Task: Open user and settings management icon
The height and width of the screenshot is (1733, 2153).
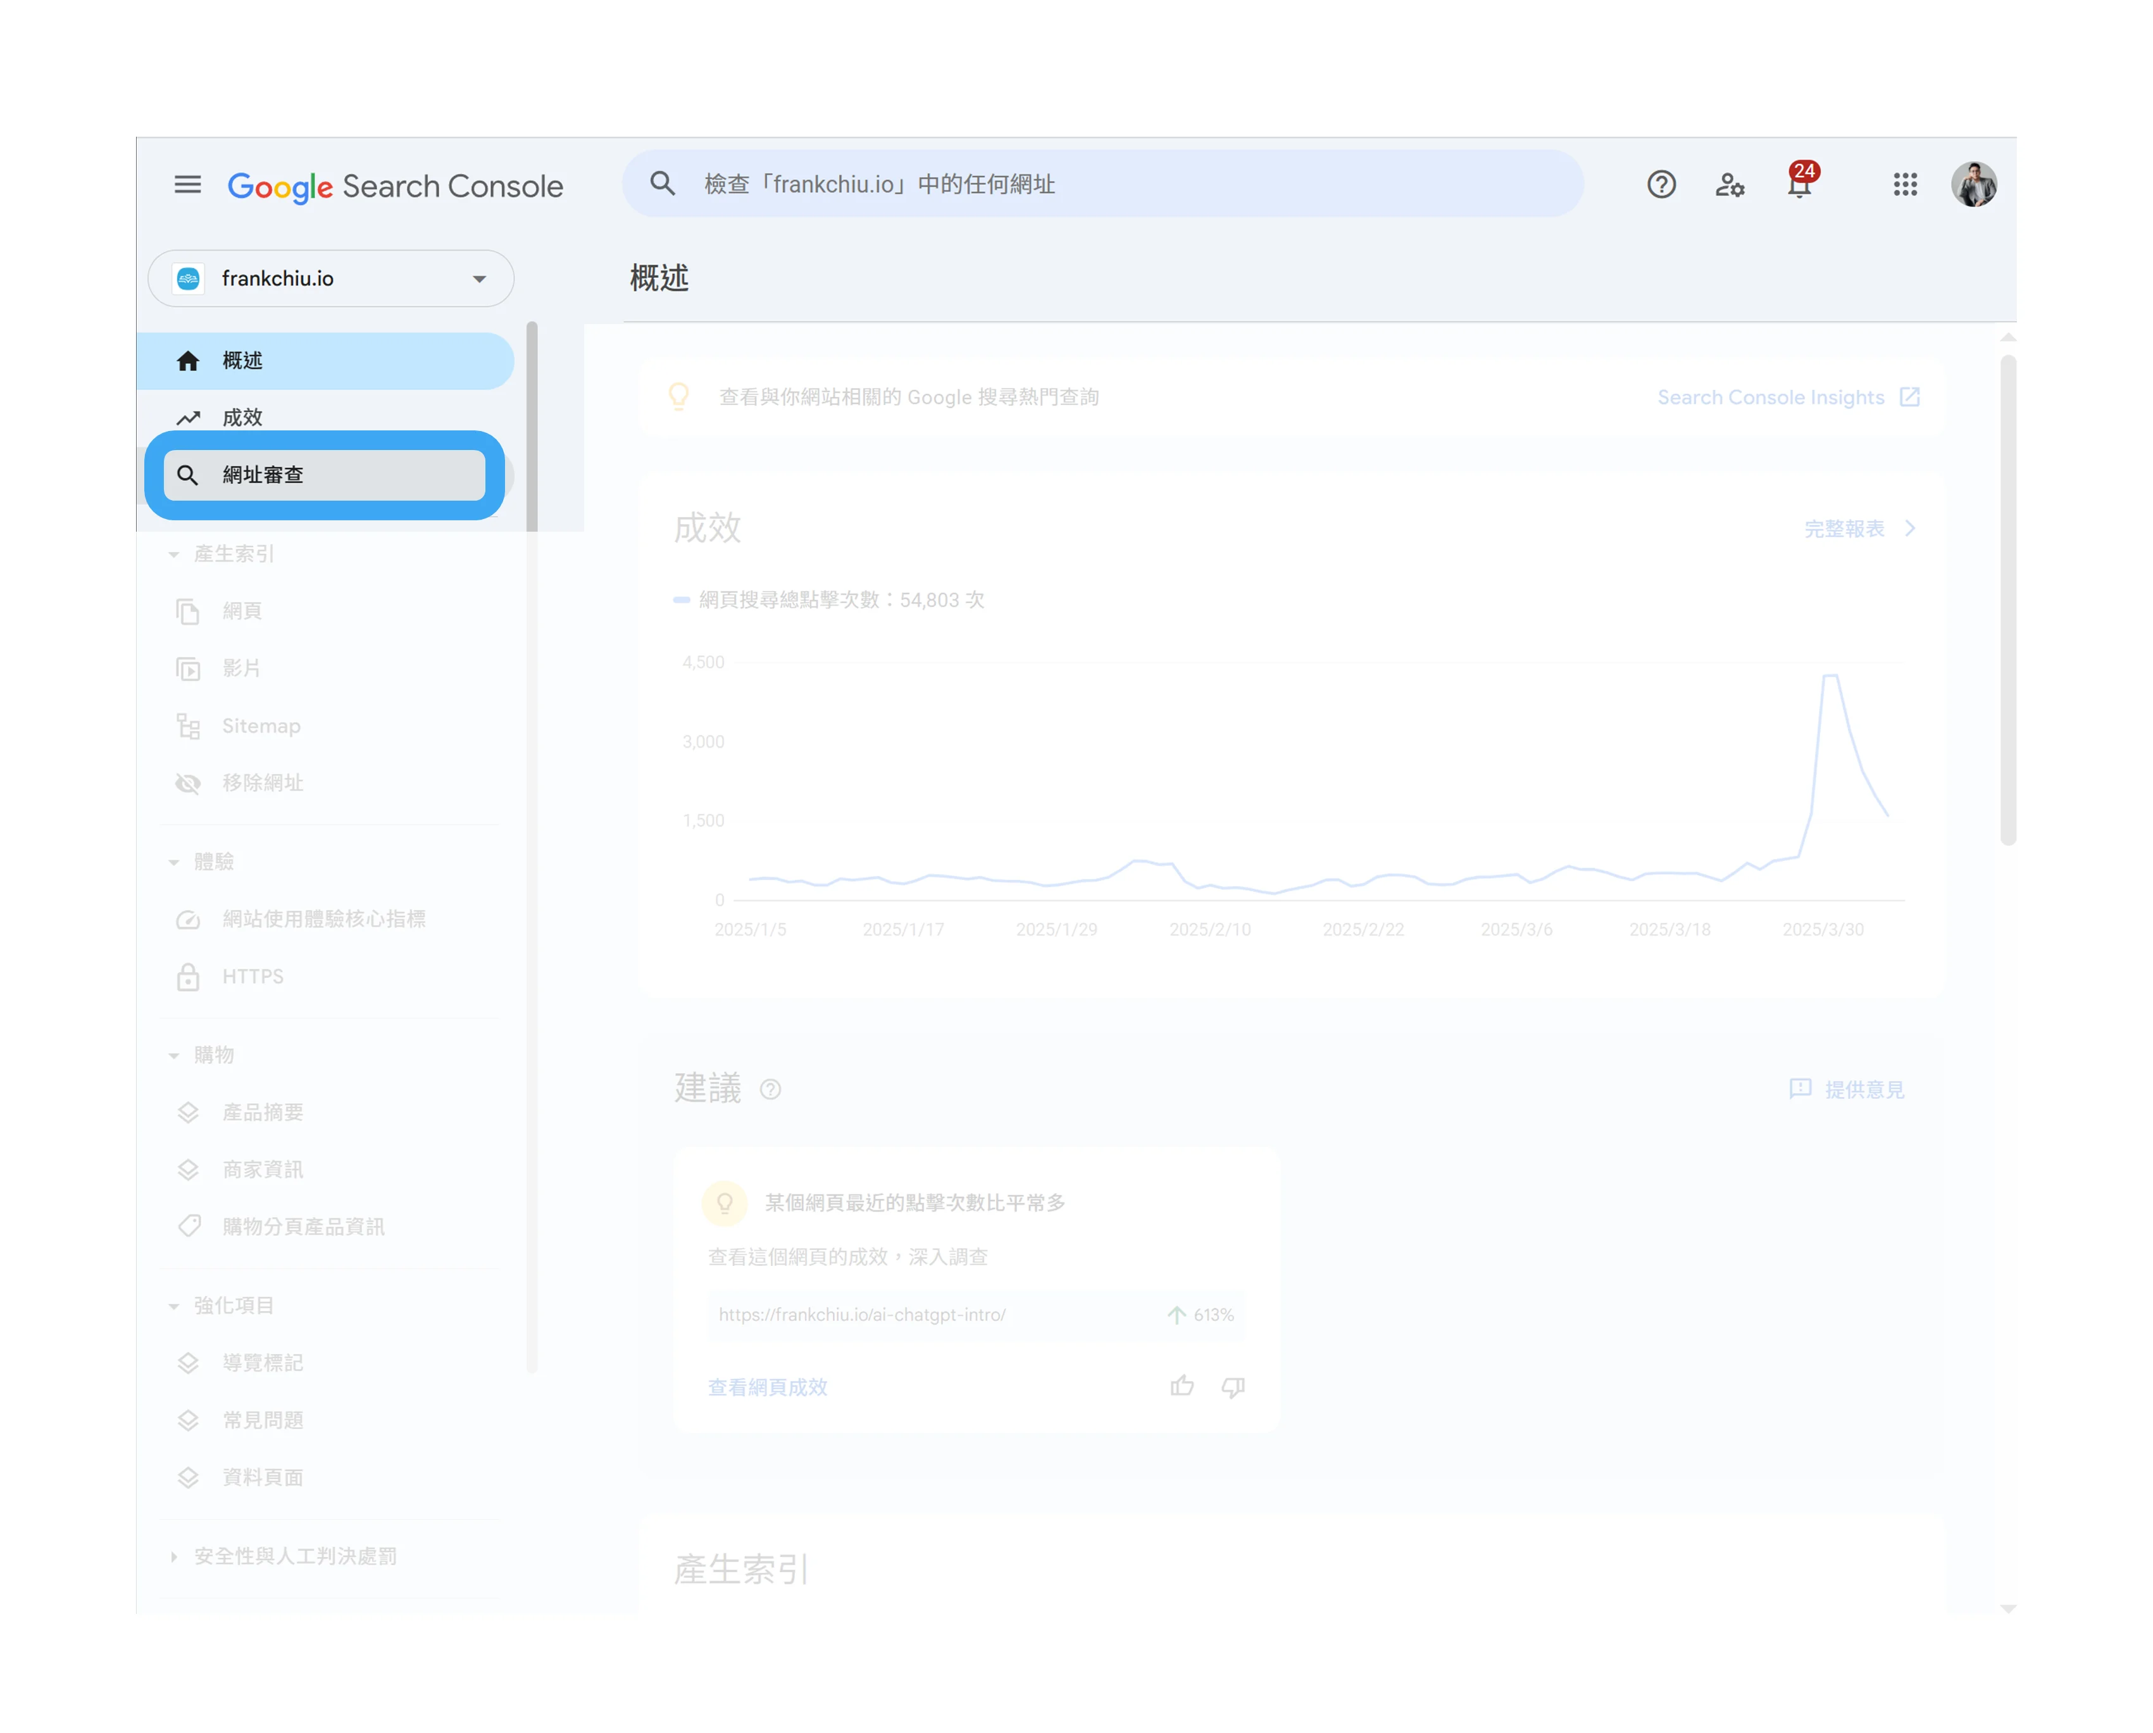Action: (1730, 185)
